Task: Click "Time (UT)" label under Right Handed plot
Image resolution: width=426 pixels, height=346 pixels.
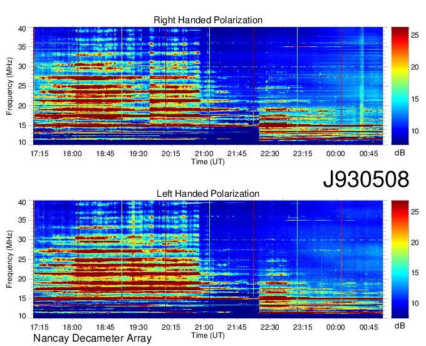Action: tap(208, 162)
